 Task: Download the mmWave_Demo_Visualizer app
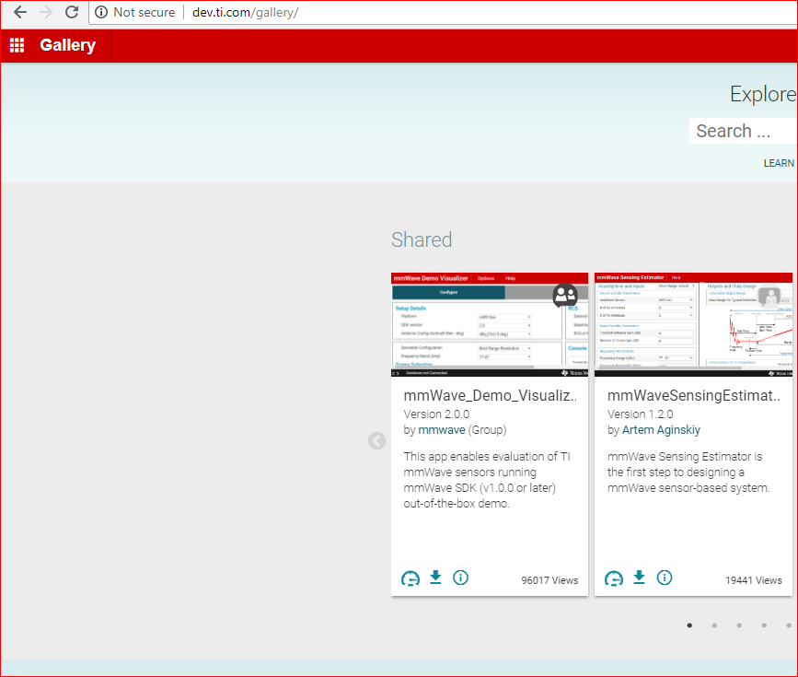435,578
